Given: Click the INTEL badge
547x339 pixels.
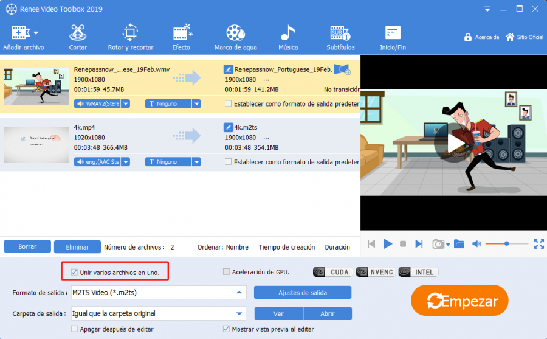Looking at the screenshot, I should [418, 272].
